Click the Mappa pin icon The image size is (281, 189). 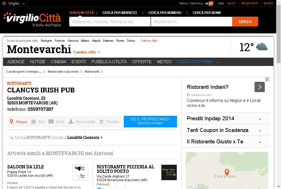point(11,122)
